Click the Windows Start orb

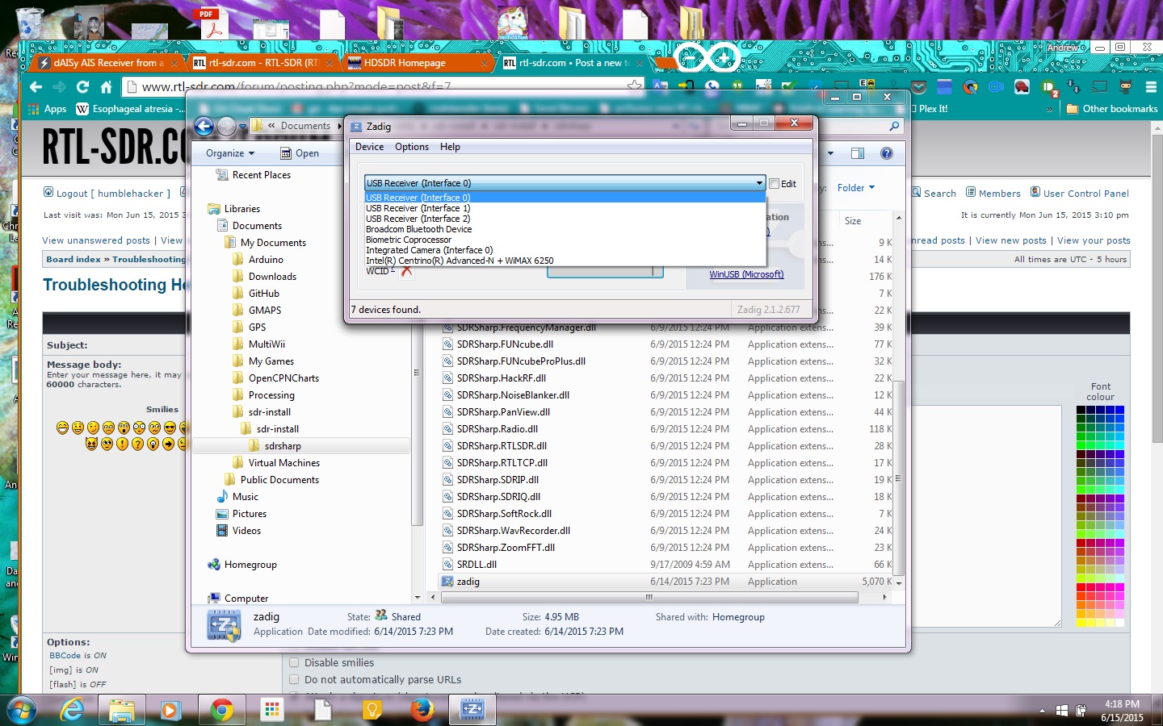click(21, 710)
